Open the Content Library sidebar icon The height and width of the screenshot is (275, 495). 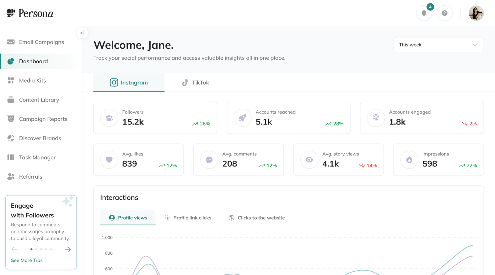11,100
